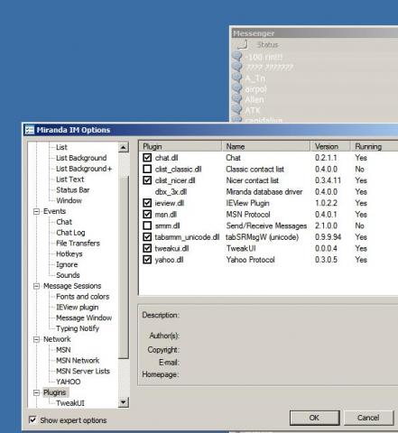Screen dimensions: 398x433
Task: Toggle Show expert options checkbox
Action: tap(32, 419)
